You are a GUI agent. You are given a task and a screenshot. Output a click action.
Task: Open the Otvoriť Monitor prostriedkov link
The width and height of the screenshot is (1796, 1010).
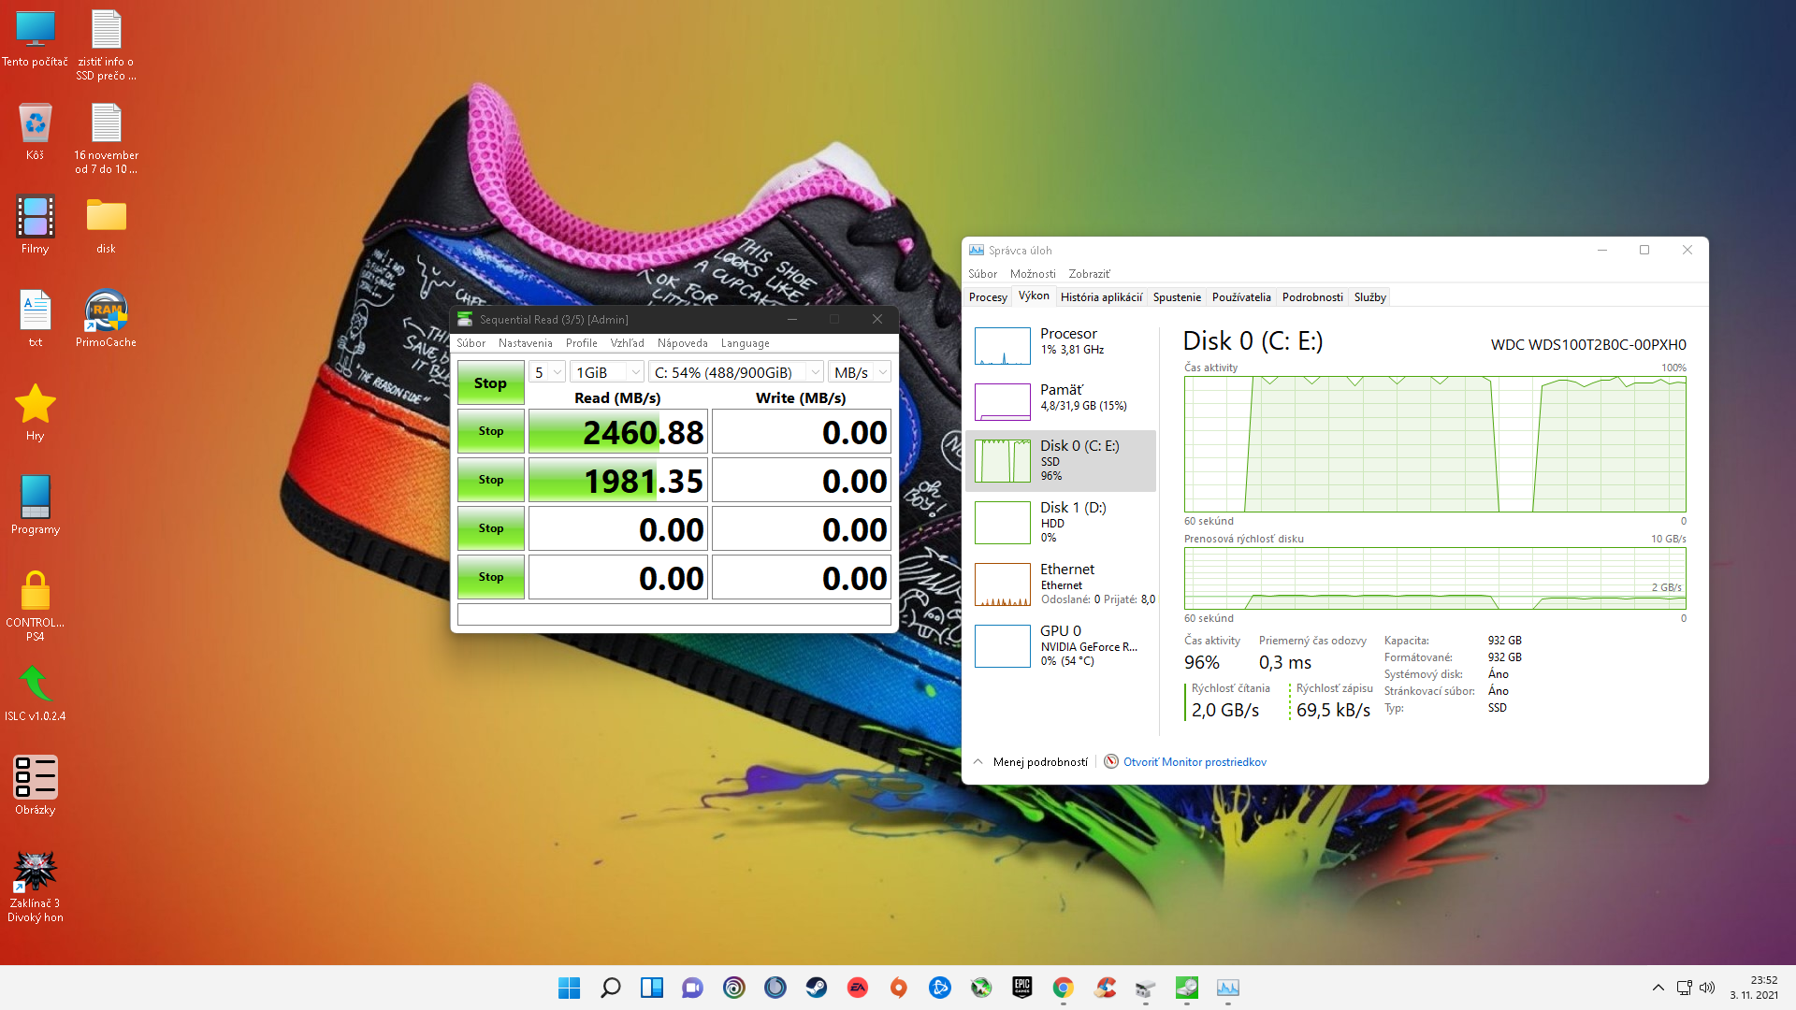pos(1195,761)
